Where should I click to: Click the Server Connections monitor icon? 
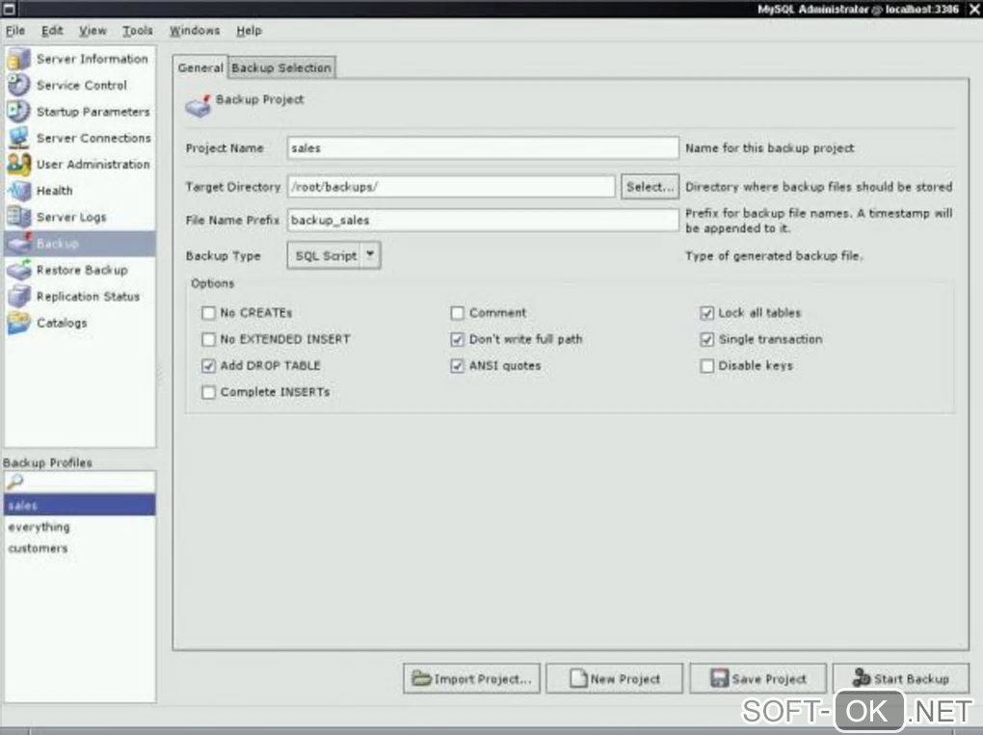[x=19, y=137]
